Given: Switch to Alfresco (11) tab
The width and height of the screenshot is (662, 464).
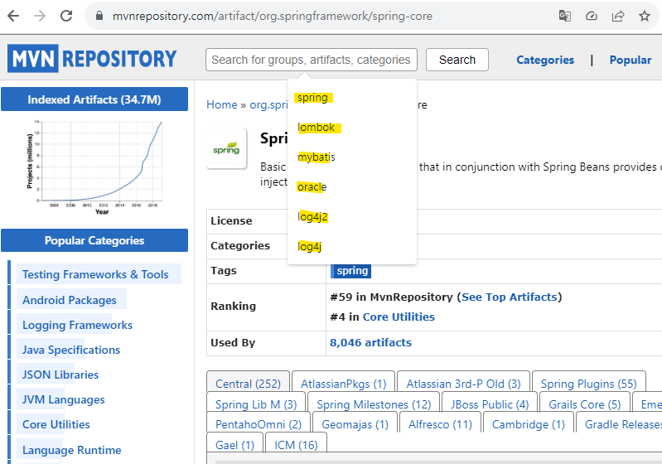Looking at the screenshot, I should point(440,423).
